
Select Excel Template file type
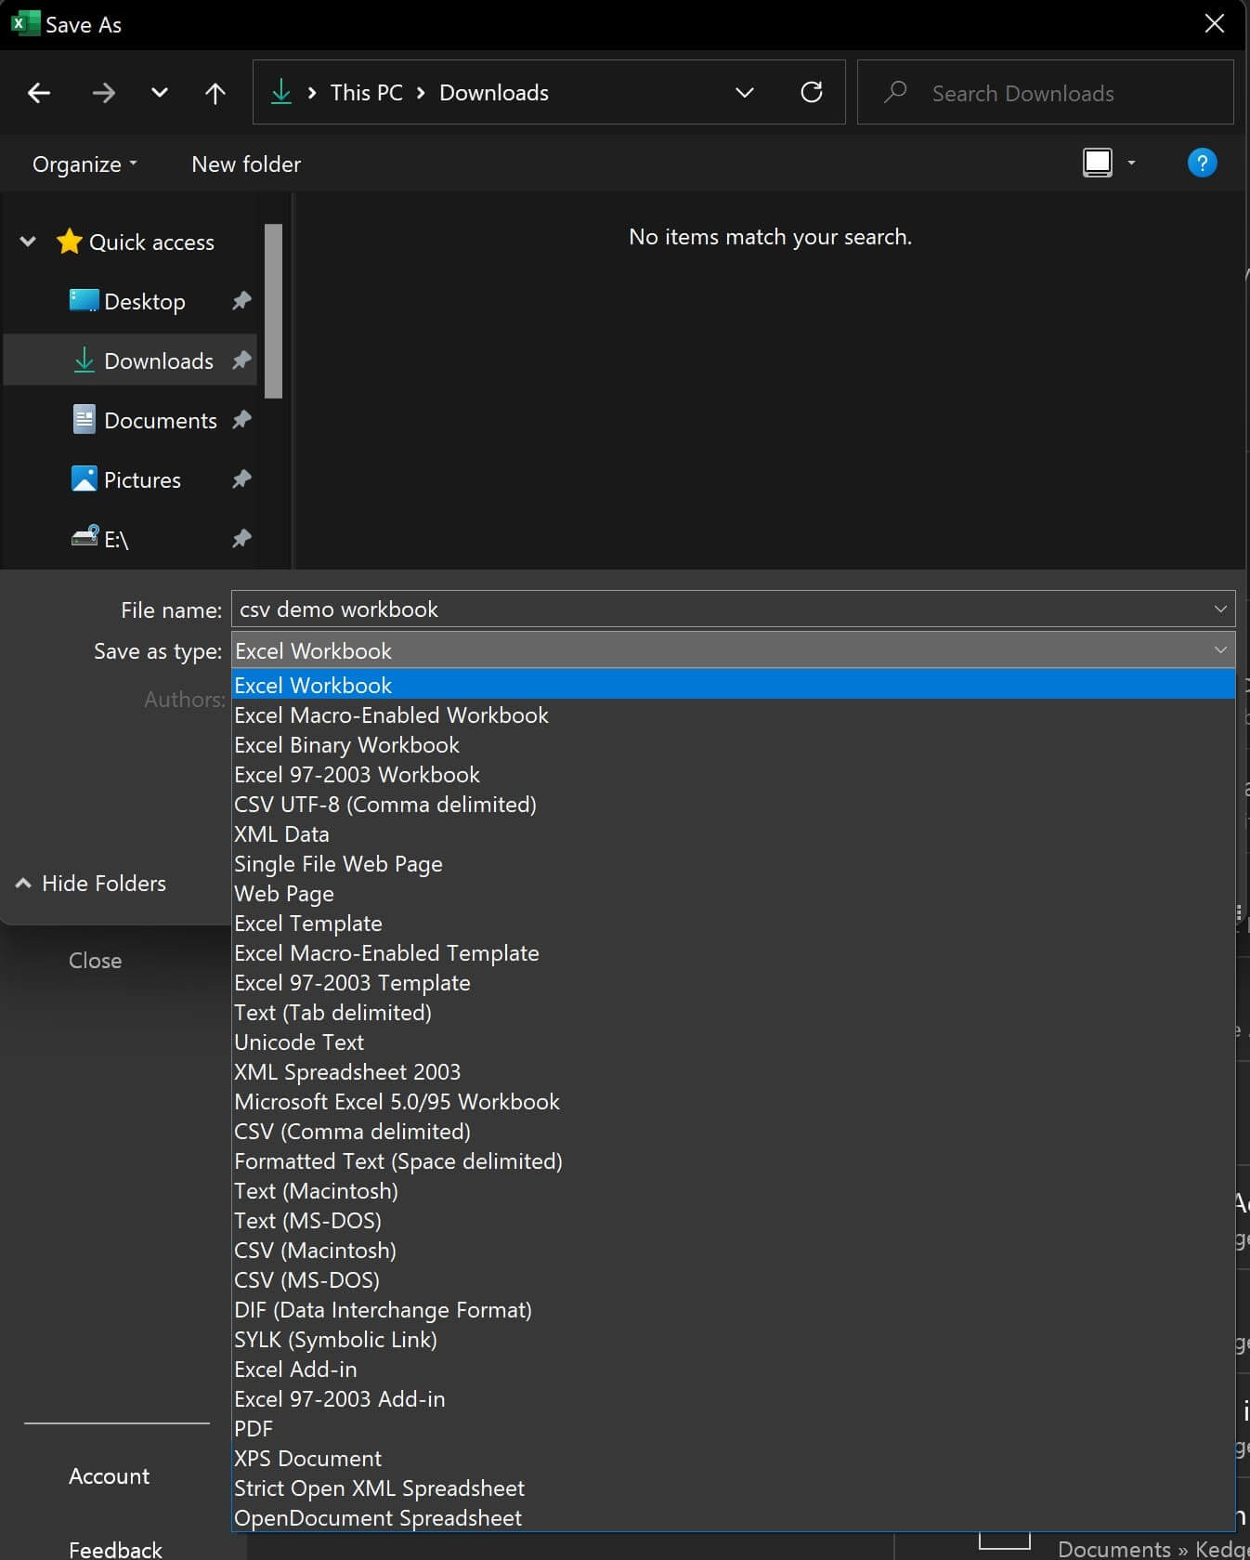[x=733, y=924]
